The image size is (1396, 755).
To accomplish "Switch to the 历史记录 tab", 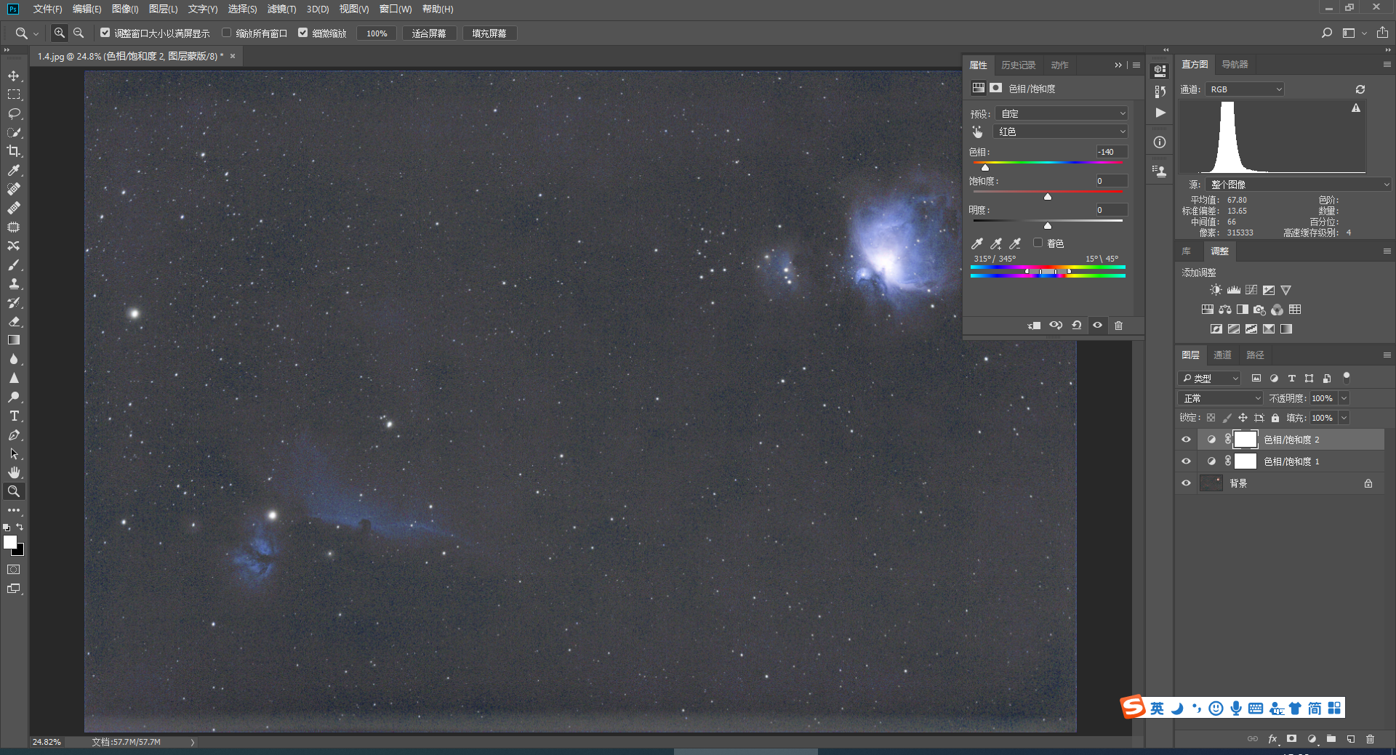I will [x=1018, y=65].
